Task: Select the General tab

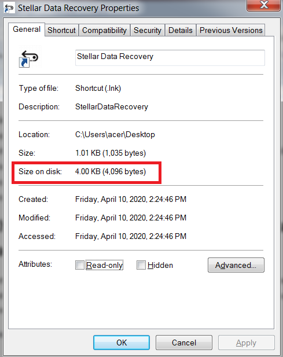Action: click(x=27, y=30)
